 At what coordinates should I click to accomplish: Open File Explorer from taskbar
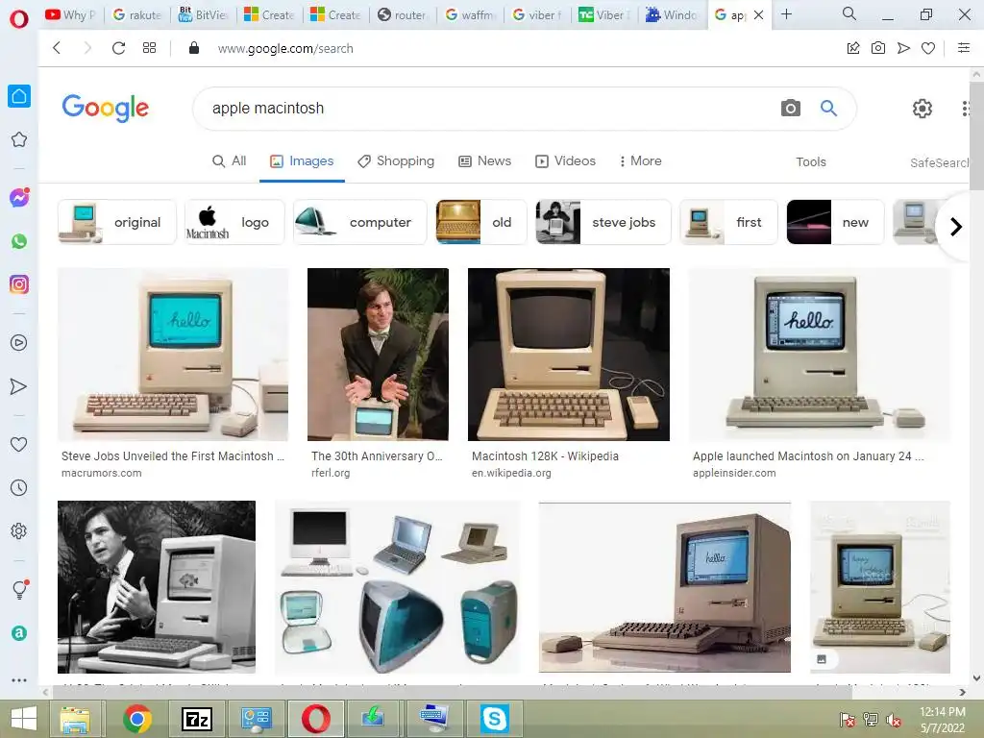tap(75, 719)
